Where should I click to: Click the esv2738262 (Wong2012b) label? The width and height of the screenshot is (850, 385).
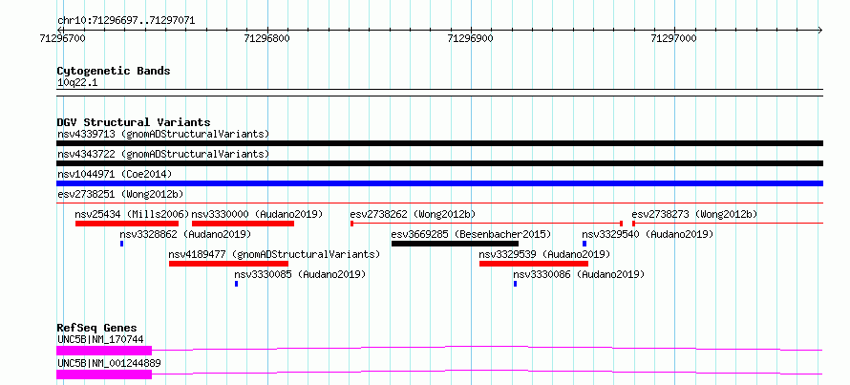414,214
